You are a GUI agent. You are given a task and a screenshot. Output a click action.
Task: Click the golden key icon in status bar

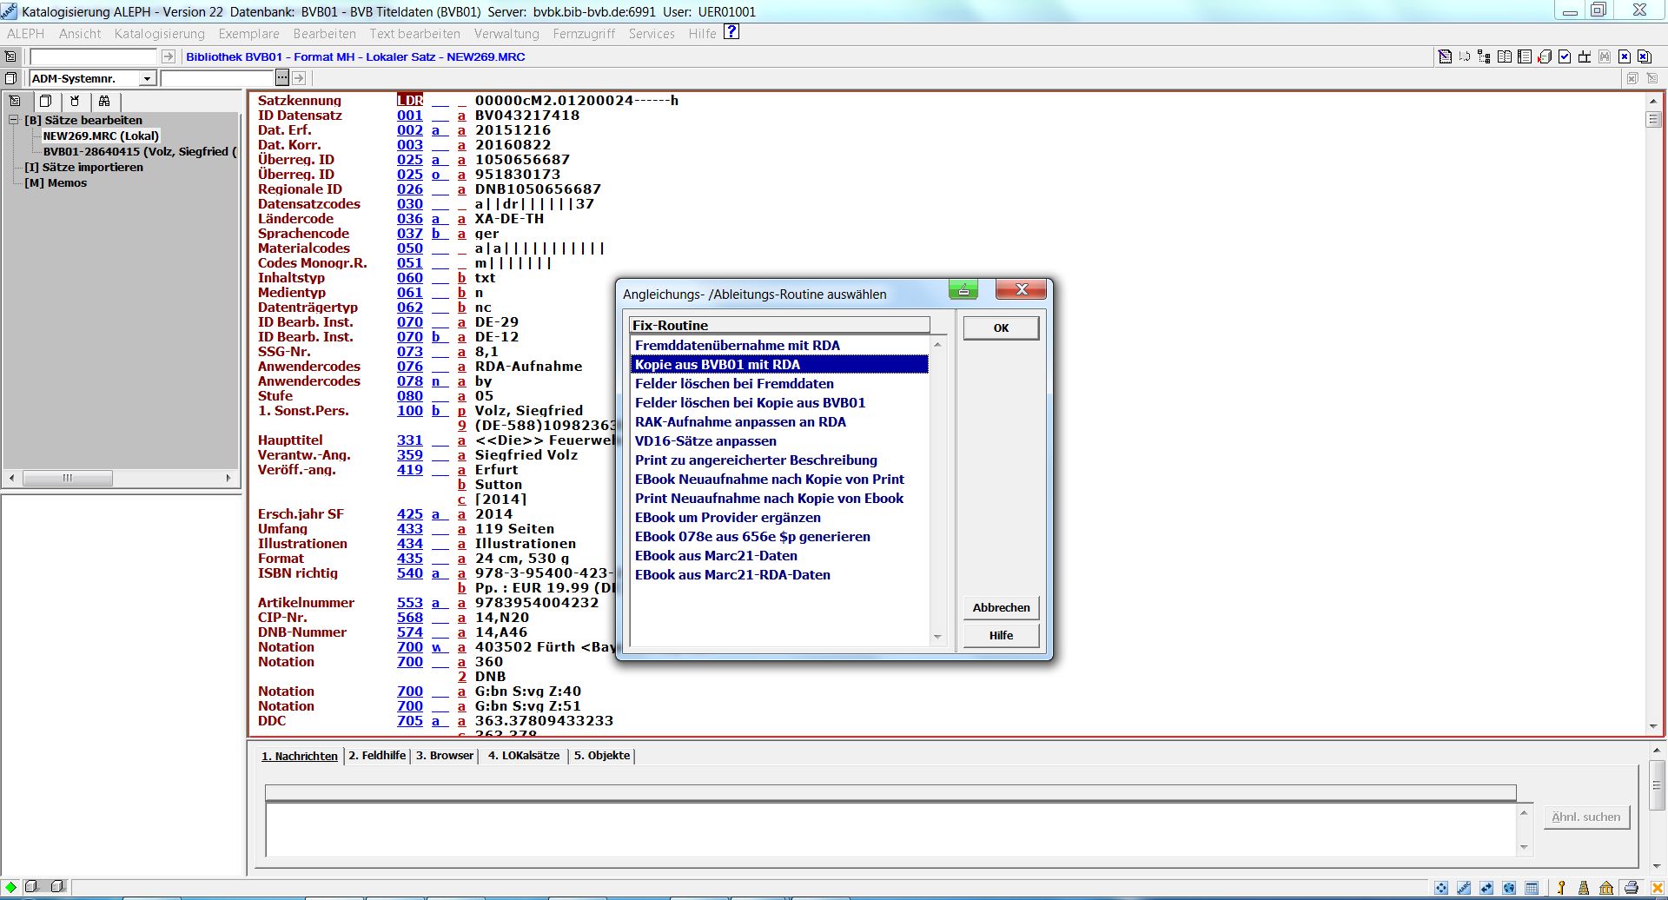point(1561,888)
